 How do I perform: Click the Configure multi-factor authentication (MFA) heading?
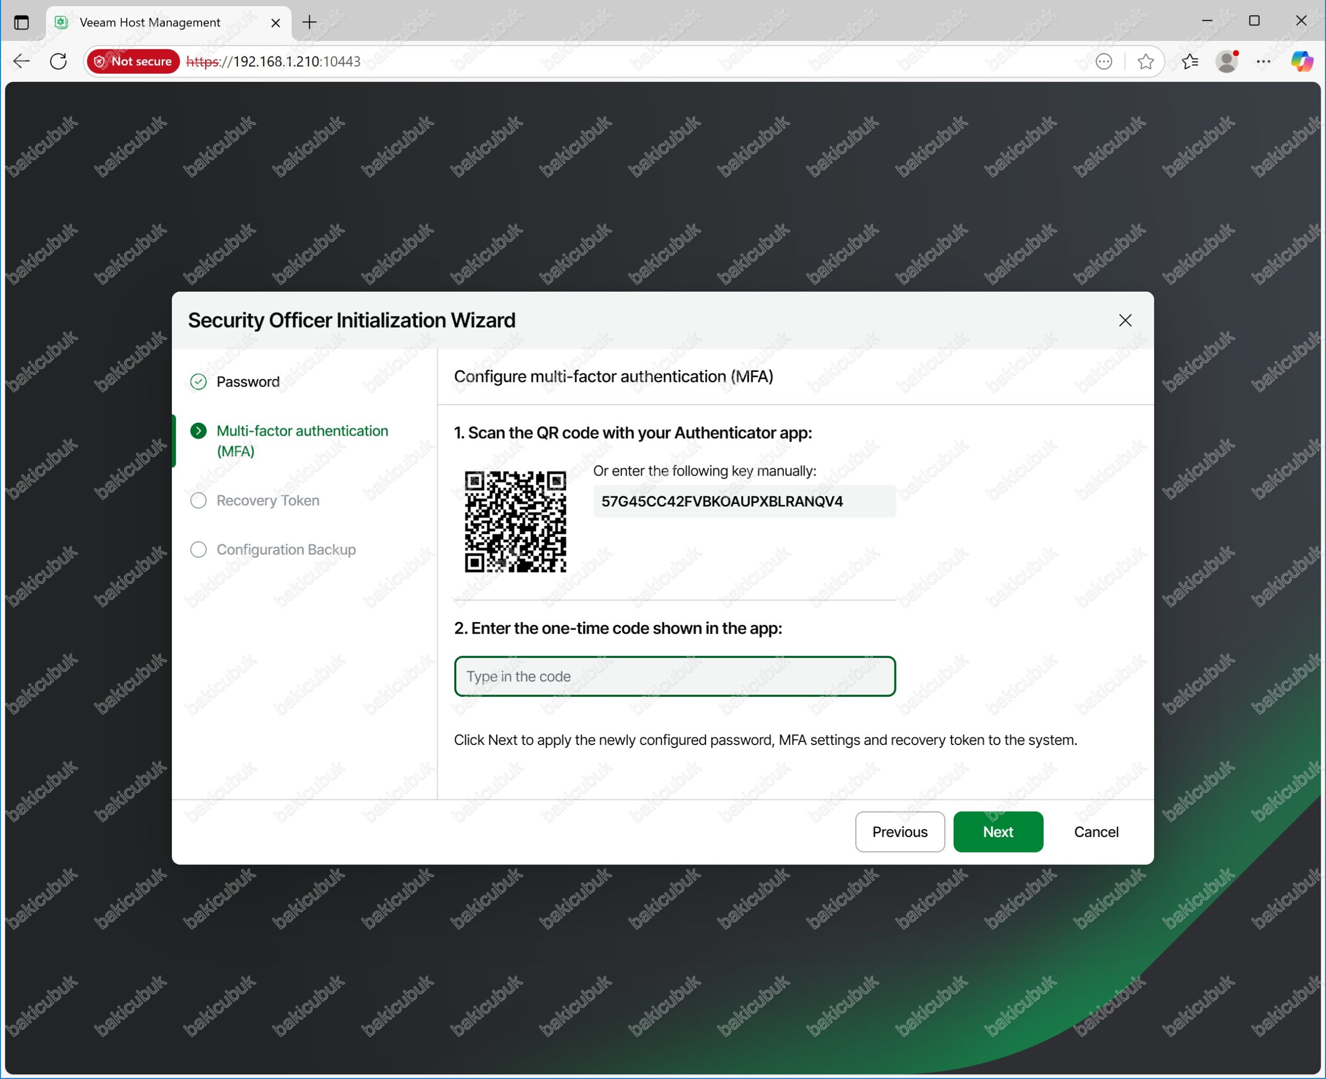point(613,377)
